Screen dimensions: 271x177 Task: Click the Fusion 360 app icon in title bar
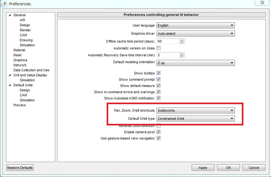coord(5,4)
